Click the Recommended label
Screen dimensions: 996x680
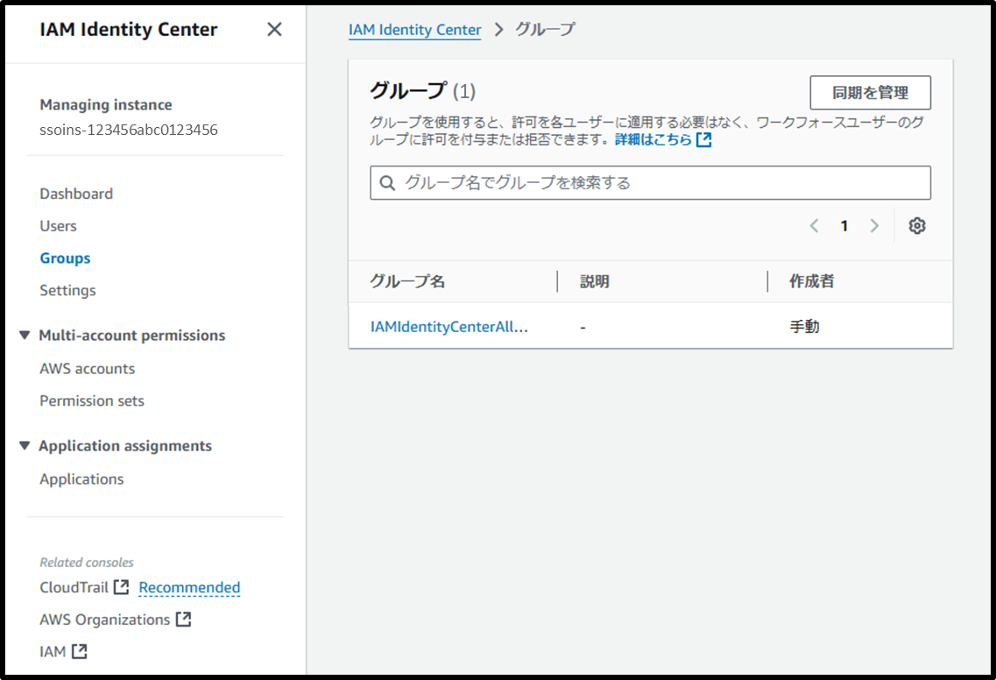[189, 588]
